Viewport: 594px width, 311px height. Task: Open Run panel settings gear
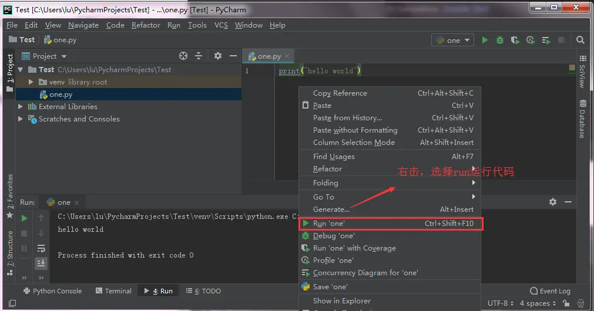[x=553, y=202]
